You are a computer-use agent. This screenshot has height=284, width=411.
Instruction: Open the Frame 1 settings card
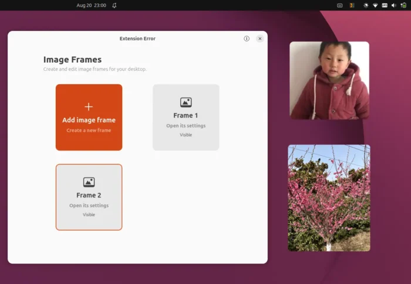tap(186, 117)
